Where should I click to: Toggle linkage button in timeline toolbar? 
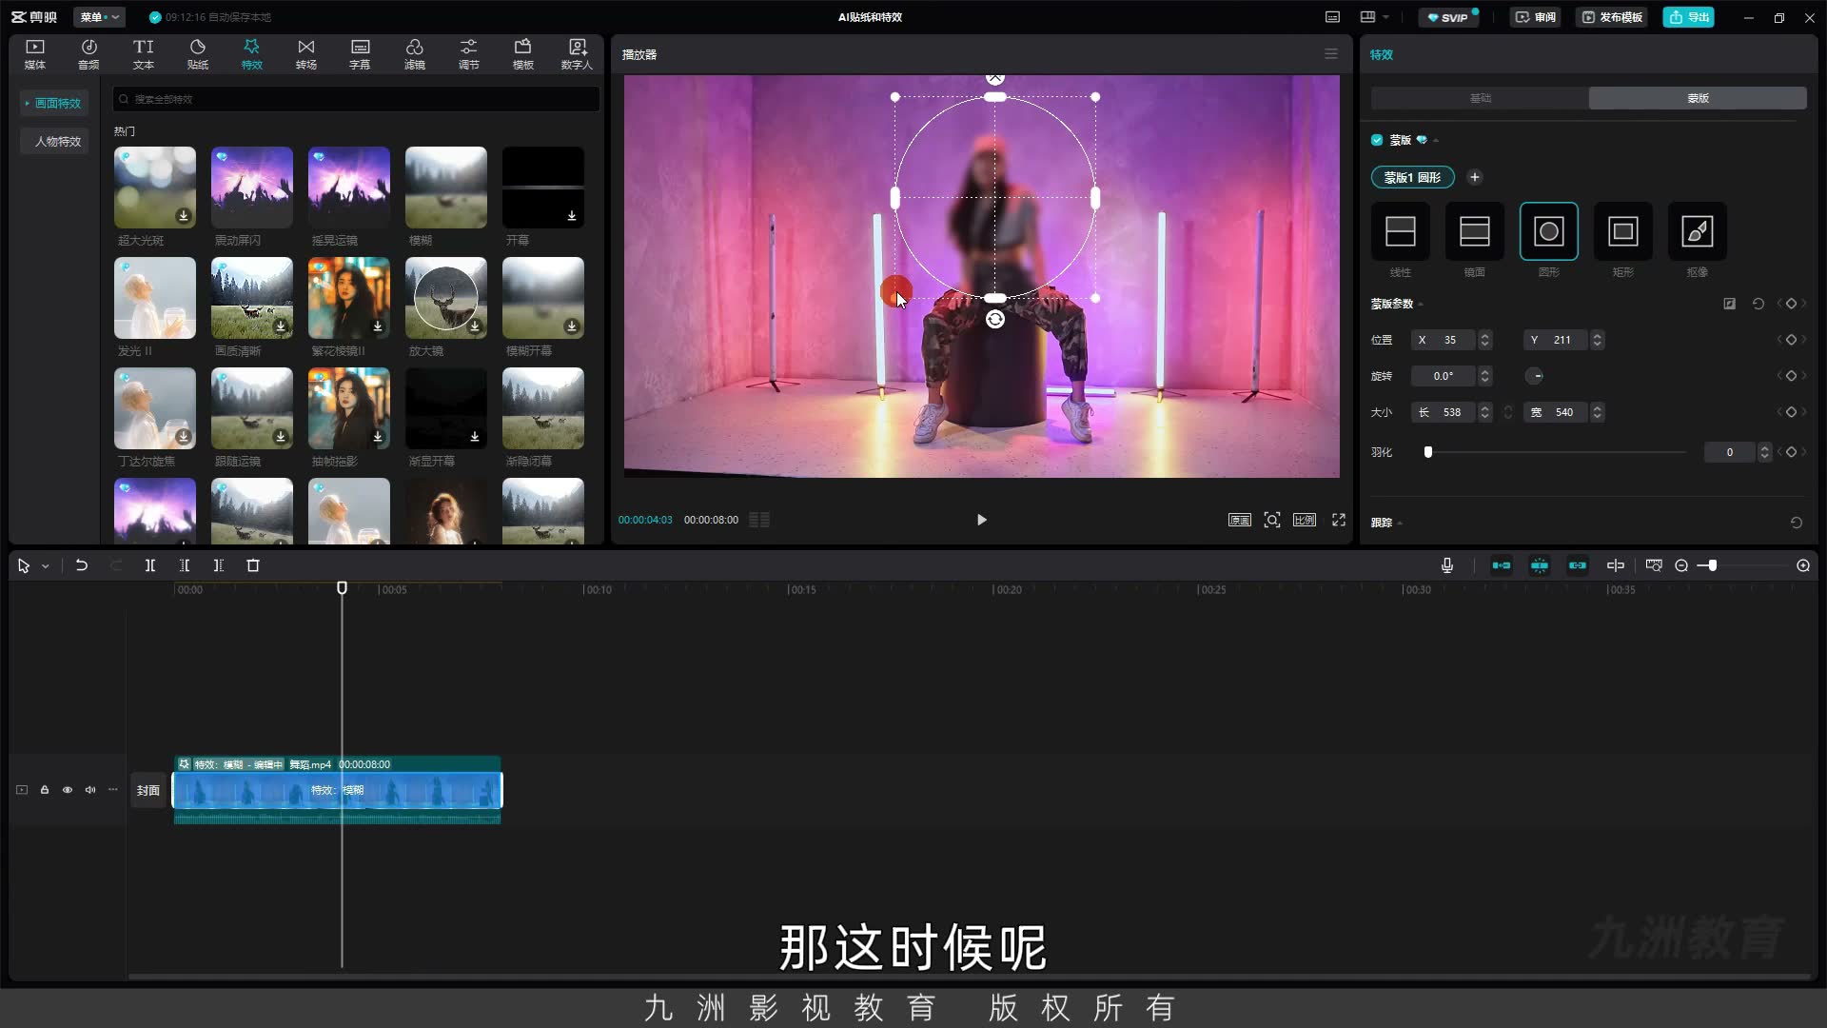click(1578, 565)
